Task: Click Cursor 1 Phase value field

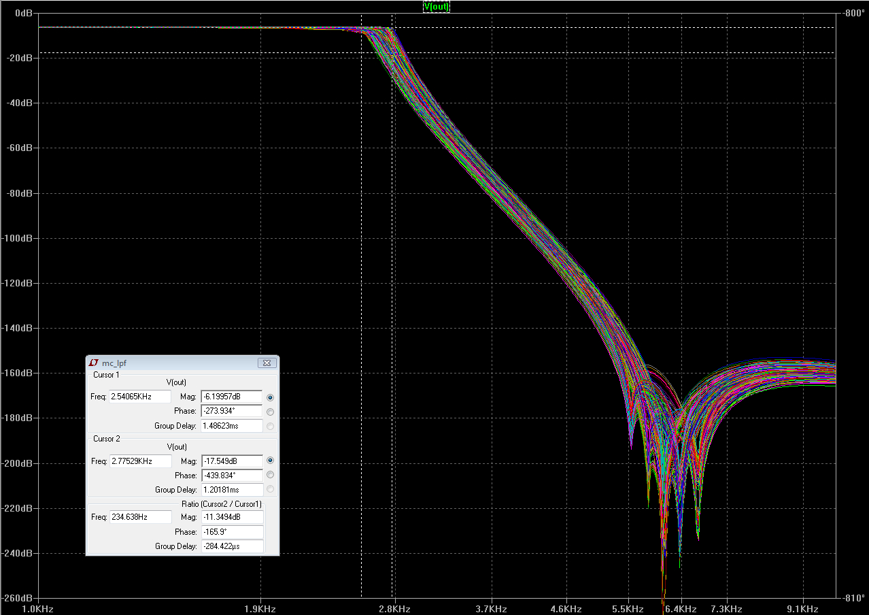Action: pos(232,411)
